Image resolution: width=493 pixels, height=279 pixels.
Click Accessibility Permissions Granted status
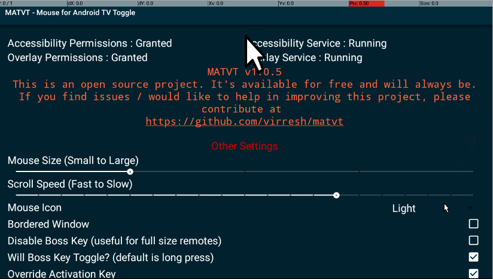click(90, 43)
